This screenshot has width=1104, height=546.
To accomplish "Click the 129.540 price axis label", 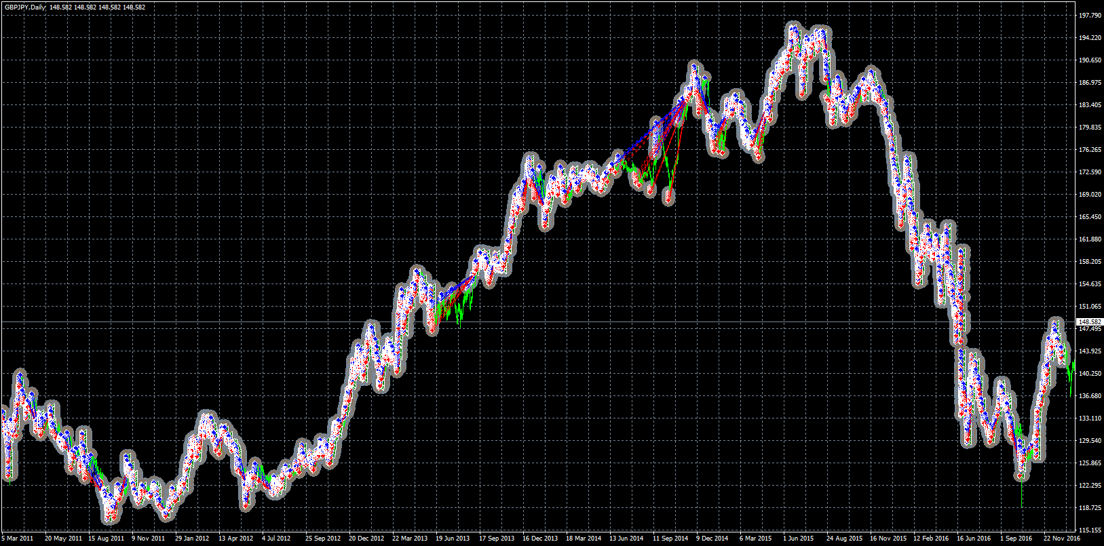I will 1090,441.
